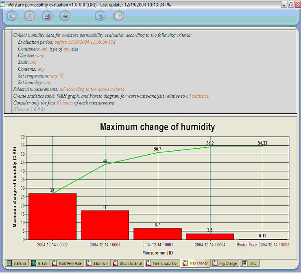Click the 'any' link before 'size'
This screenshot has width=301, height=273.
[67, 49]
